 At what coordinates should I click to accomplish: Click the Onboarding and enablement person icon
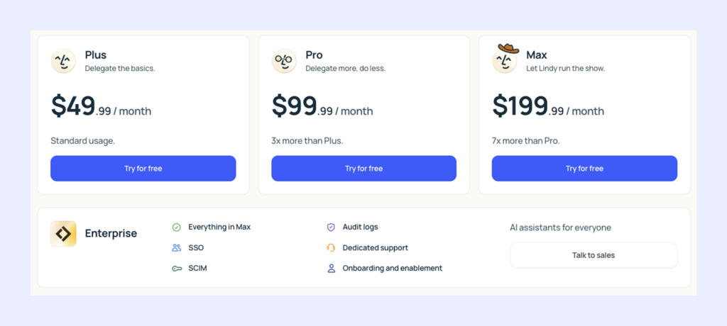(331, 269)
